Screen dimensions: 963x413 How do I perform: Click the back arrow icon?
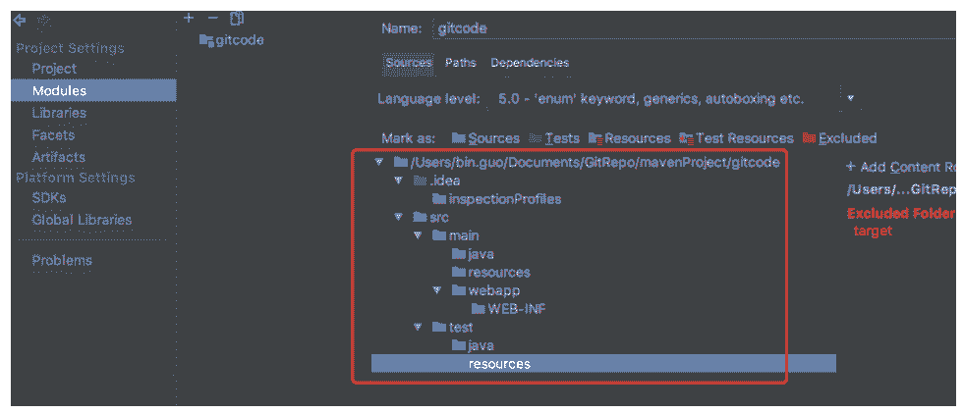(19, 20)
